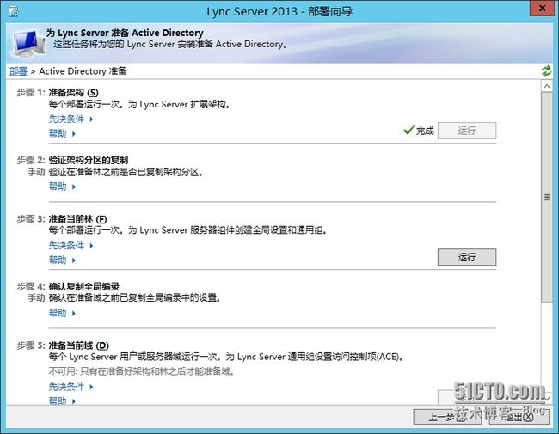Expand 先决条件 under step 5 准备当前域
Screen dimensions: 559x434
tap(71, 387)
